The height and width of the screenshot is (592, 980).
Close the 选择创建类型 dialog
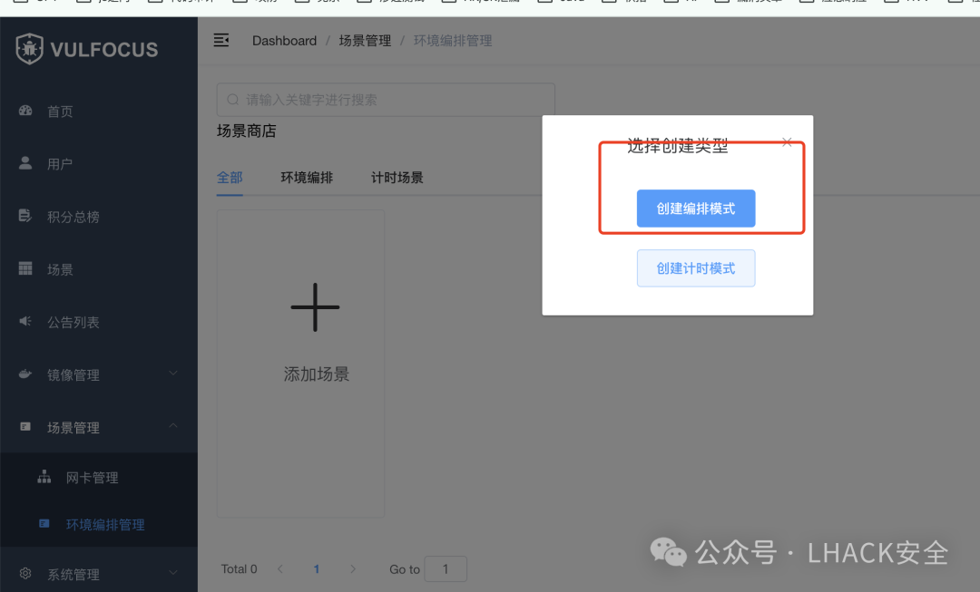click(787, 142)
